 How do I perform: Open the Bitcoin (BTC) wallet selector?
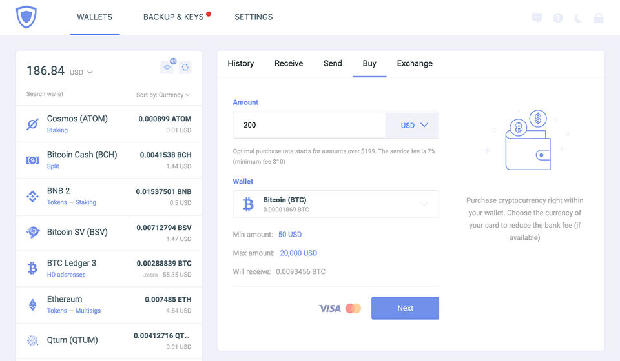[336, 204]
